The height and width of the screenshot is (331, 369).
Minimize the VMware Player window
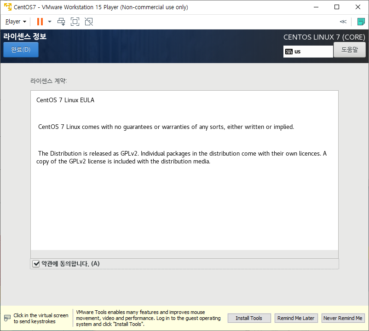316,7
